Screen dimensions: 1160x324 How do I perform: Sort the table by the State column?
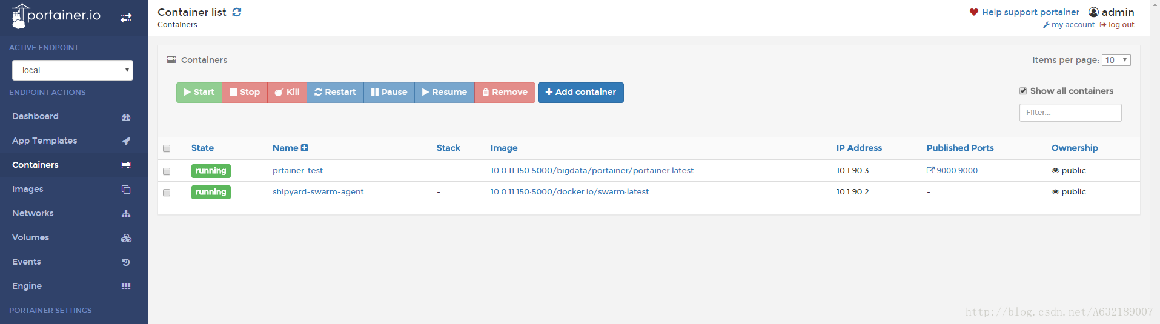pos(202,148)
